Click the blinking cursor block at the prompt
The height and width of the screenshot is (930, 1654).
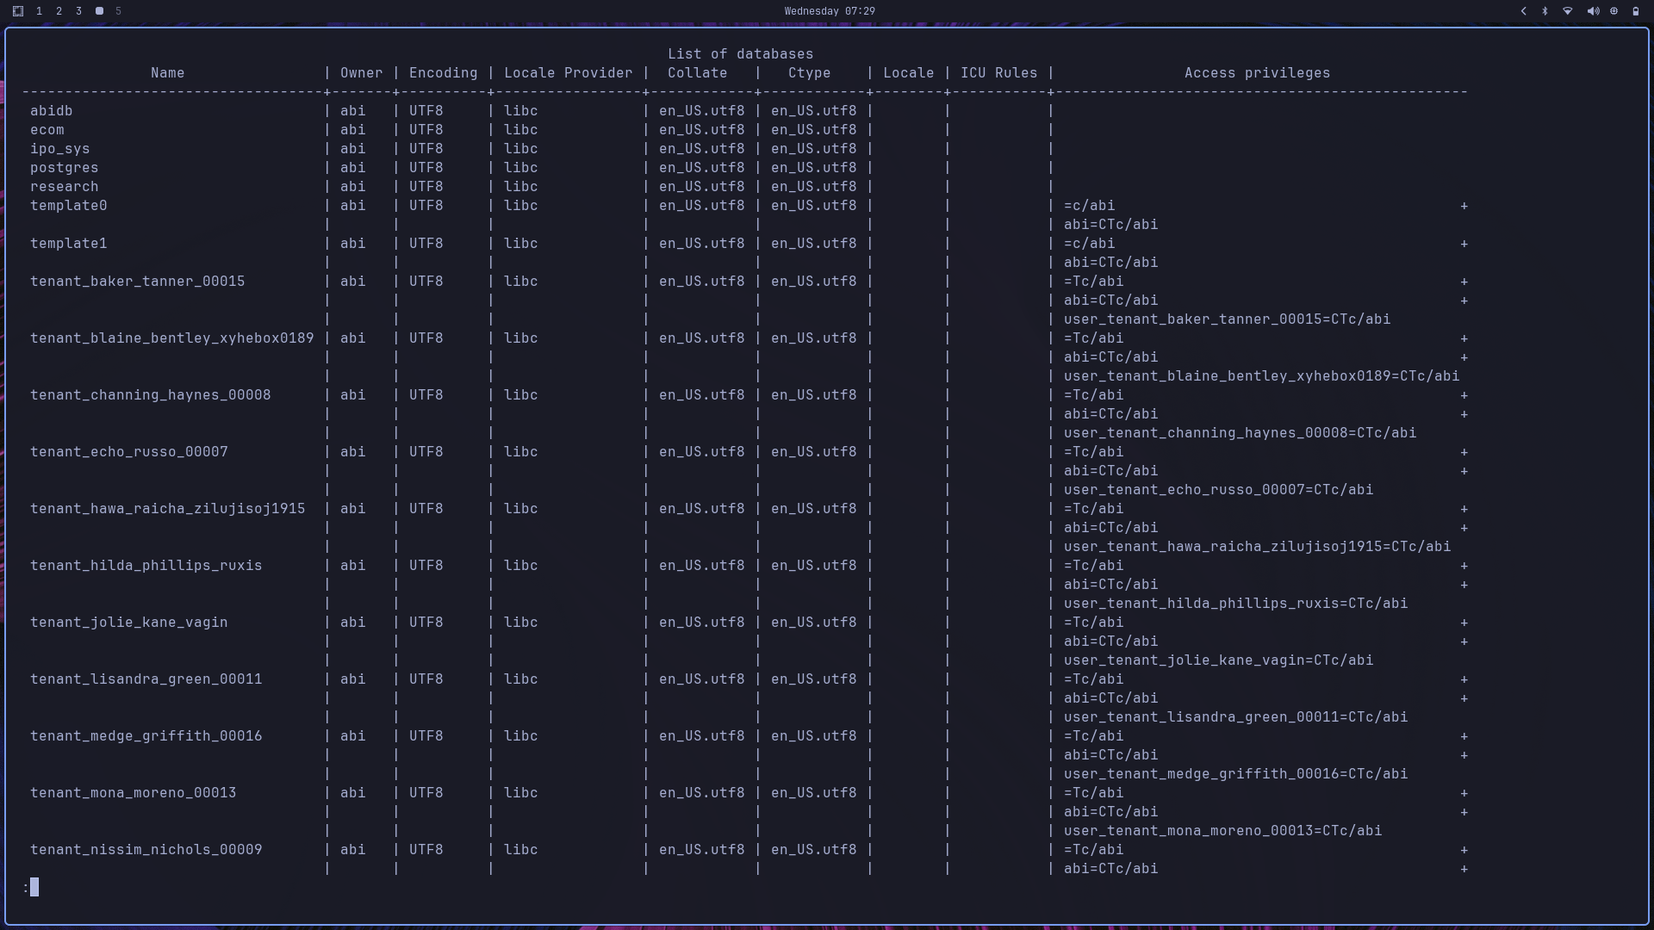coord(34,886)
